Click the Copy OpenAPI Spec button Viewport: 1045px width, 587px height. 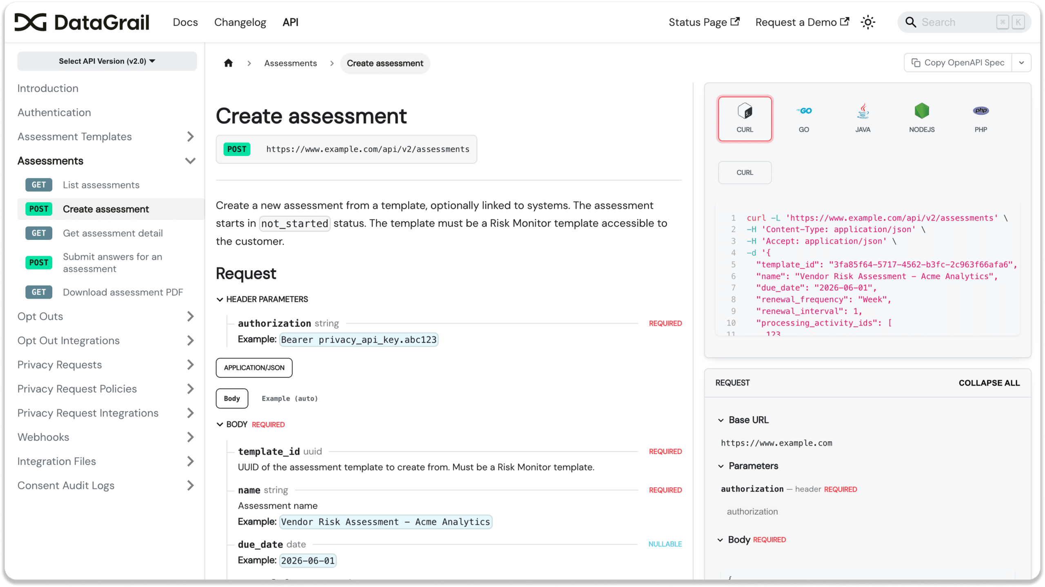coord(958,62)
